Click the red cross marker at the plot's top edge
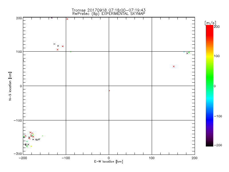 pyautogui.click(x=67, y=19)
